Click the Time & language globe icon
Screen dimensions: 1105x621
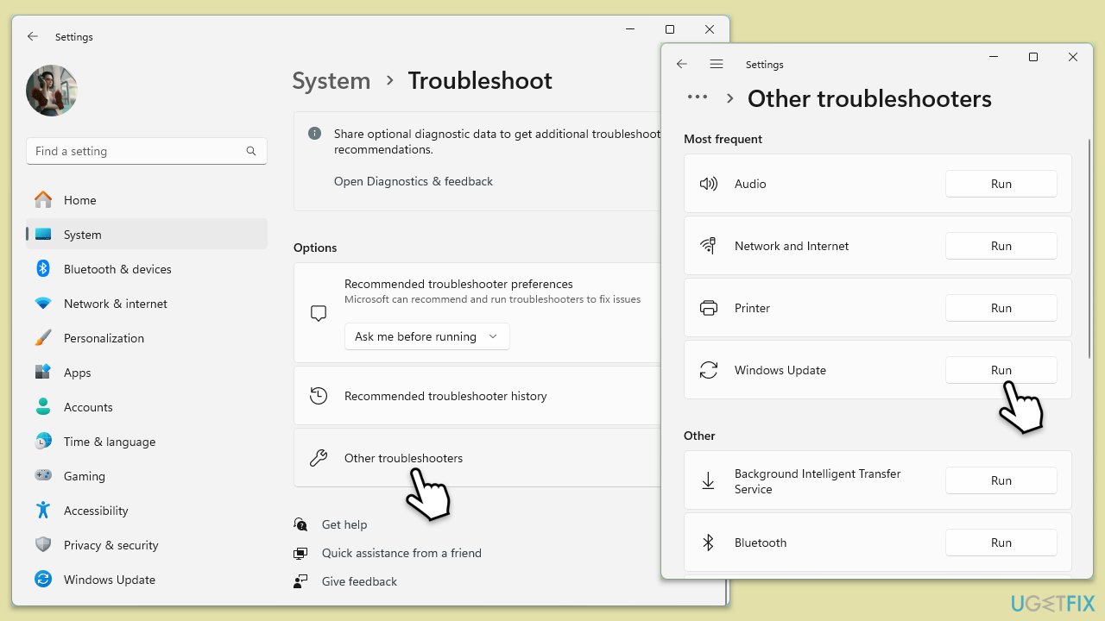click(43, 442)
